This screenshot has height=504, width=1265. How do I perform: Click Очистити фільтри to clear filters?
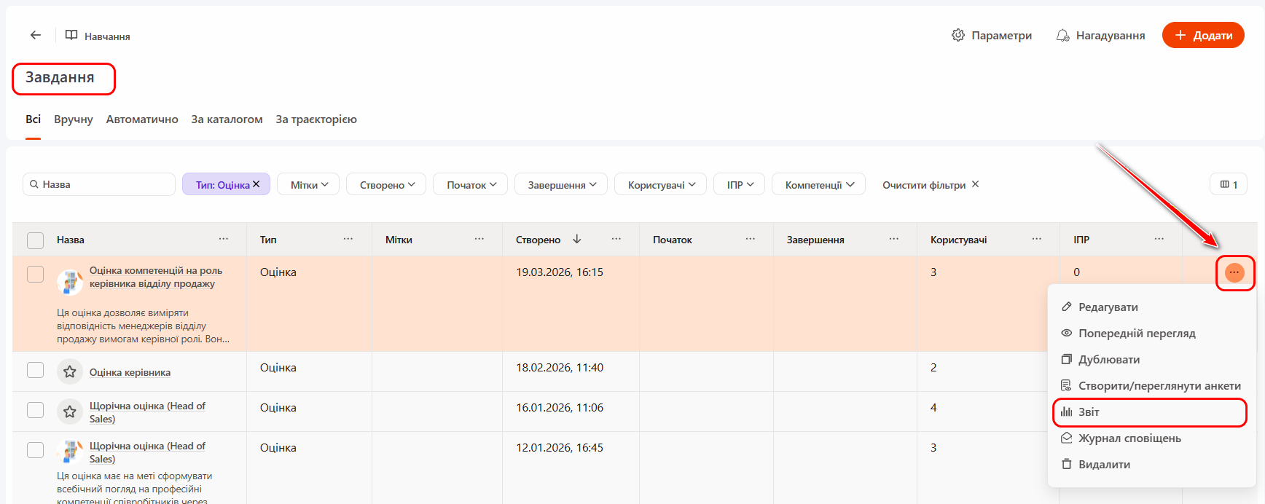(930, 185)
